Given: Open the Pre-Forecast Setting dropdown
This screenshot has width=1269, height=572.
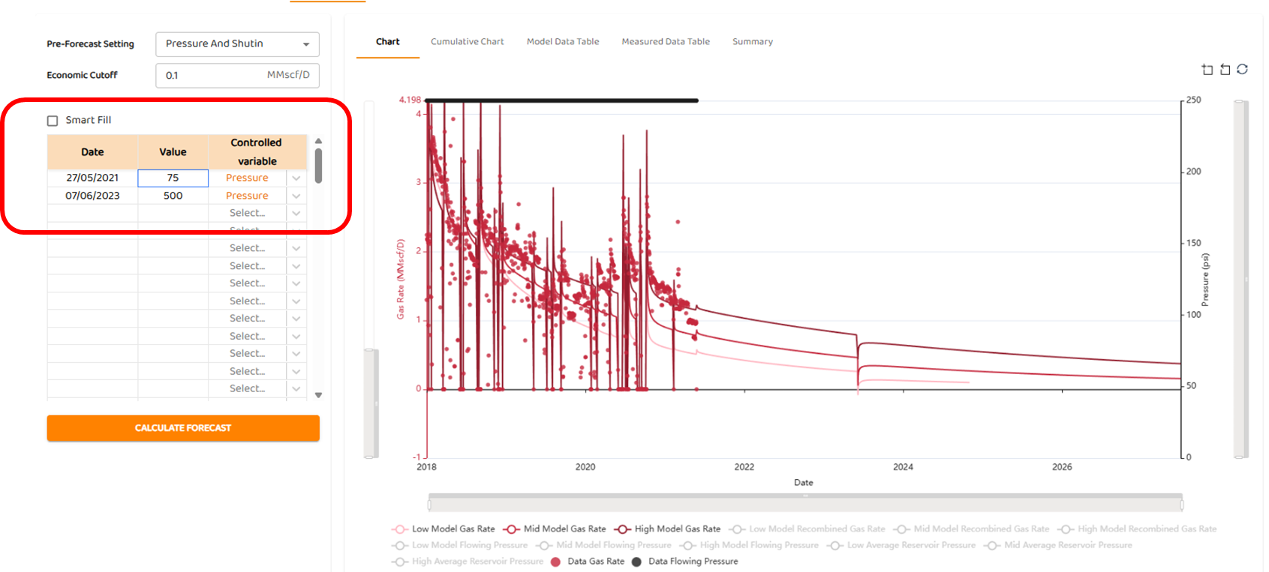Looking at the screenshot, I should 237,44.
